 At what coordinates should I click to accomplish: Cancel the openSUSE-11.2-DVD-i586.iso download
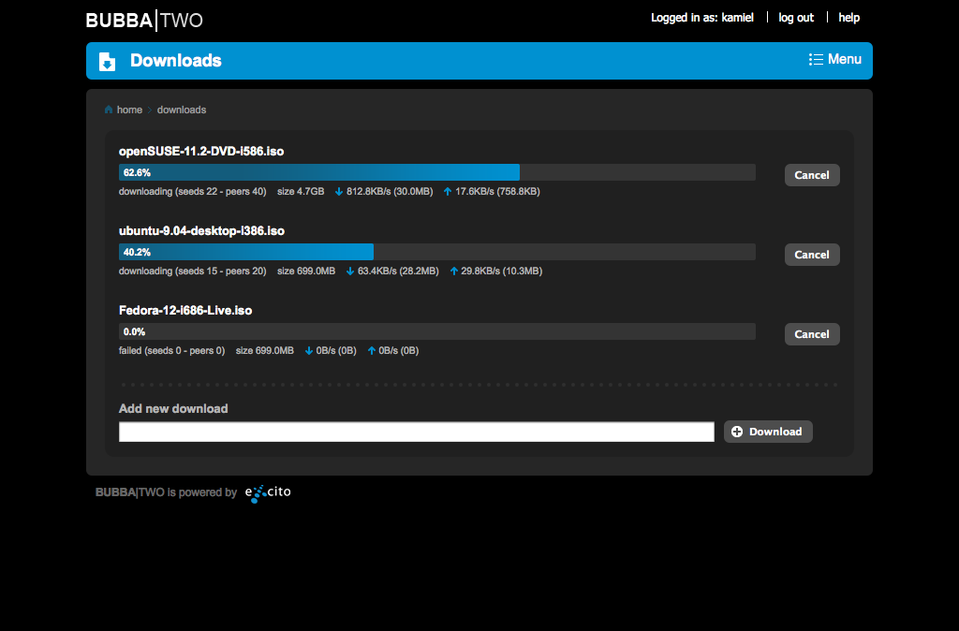click(811, 174)
